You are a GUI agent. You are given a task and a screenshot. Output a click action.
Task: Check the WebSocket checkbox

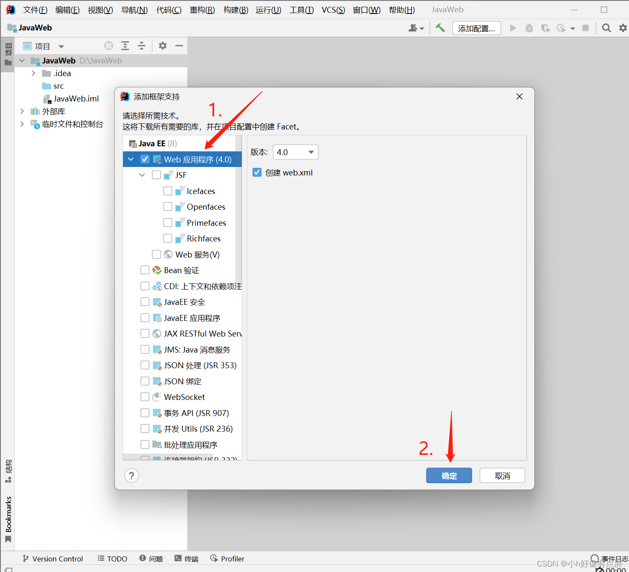tap(145, 397)
